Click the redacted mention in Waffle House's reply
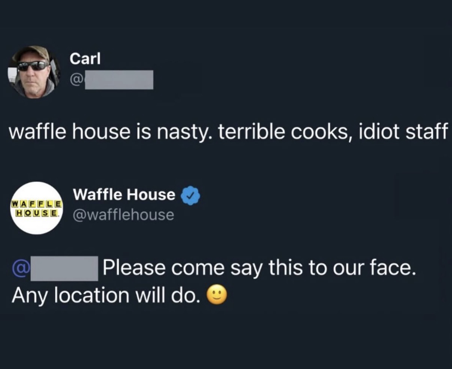This screenshot has height=369, width=452. (x=64, y=269)
